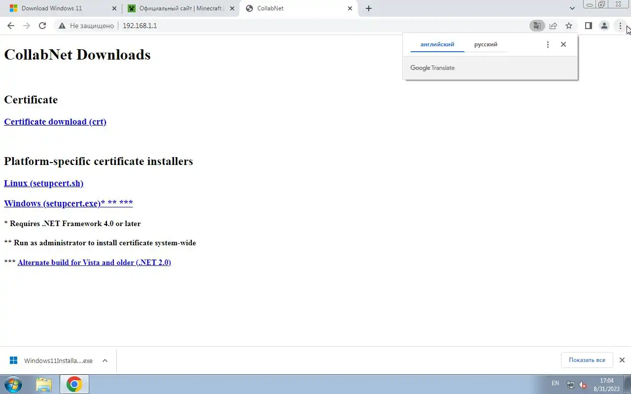Bookmark this page with the star icon
Screen dimensions: 631x394
pos(569,26)
